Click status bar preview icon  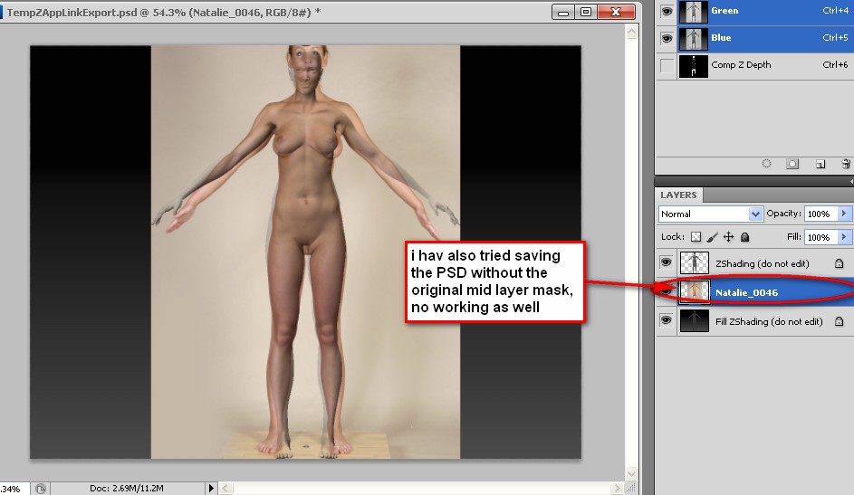[x=41, y=489]
